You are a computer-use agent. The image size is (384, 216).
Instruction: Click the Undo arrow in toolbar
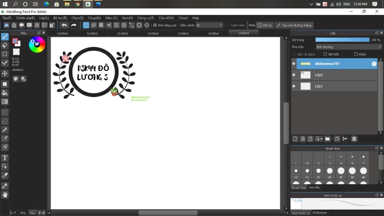[x=64, y=25]
